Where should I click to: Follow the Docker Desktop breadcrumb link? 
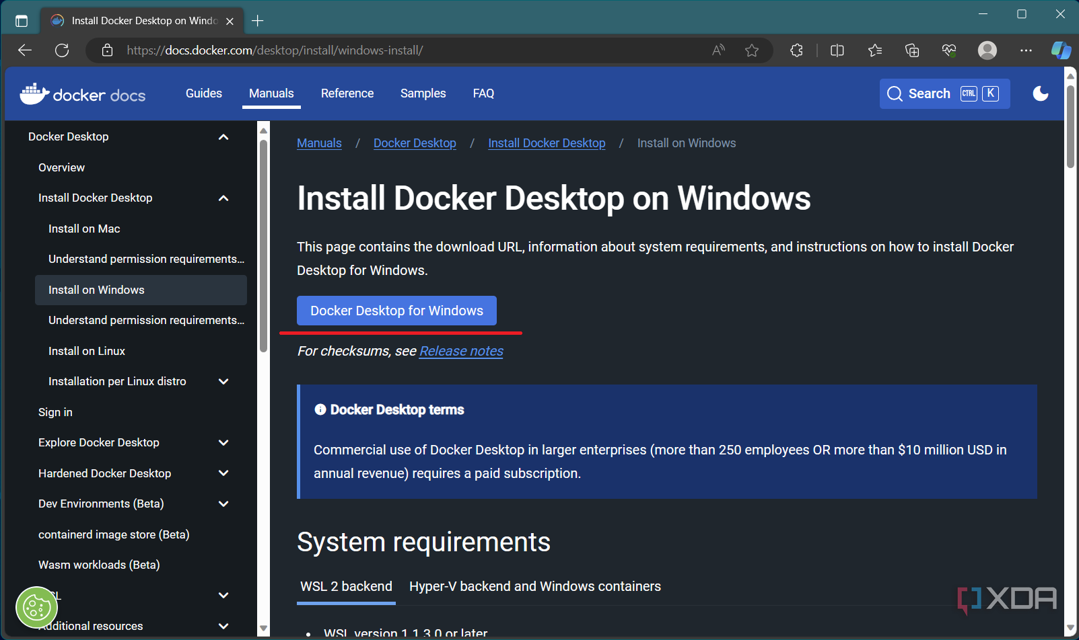pos(415,143)
